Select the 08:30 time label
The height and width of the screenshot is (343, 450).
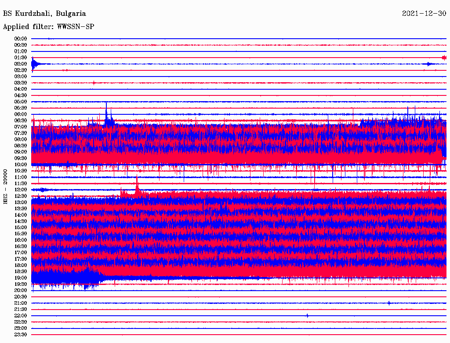[21, 146]
